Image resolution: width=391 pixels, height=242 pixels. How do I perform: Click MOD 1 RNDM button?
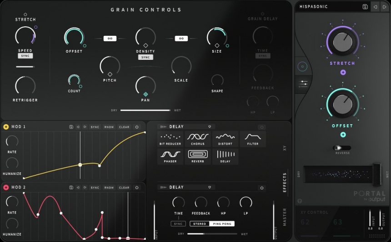tap(109, 127)
